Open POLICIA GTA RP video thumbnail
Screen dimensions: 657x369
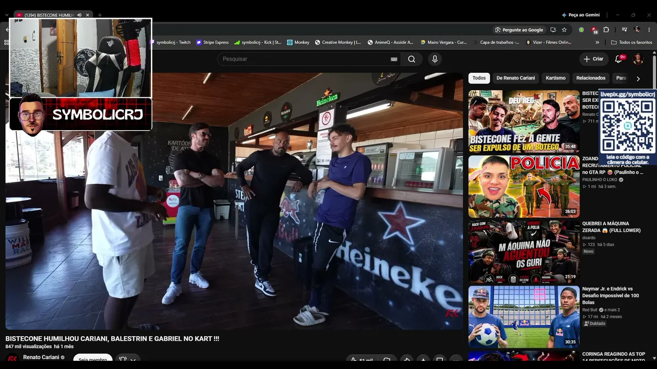pyautogui.click(x=524, y=187)
